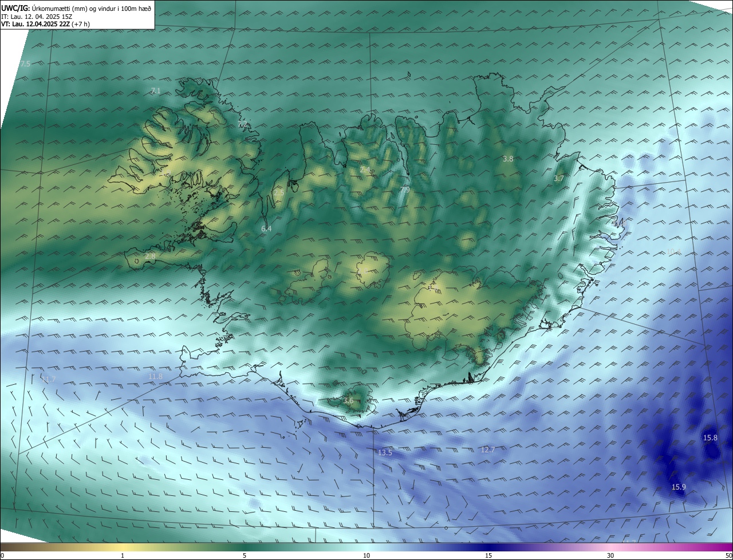
Task: Click the 2.8 value label
Action: click(x=150, y=256)
